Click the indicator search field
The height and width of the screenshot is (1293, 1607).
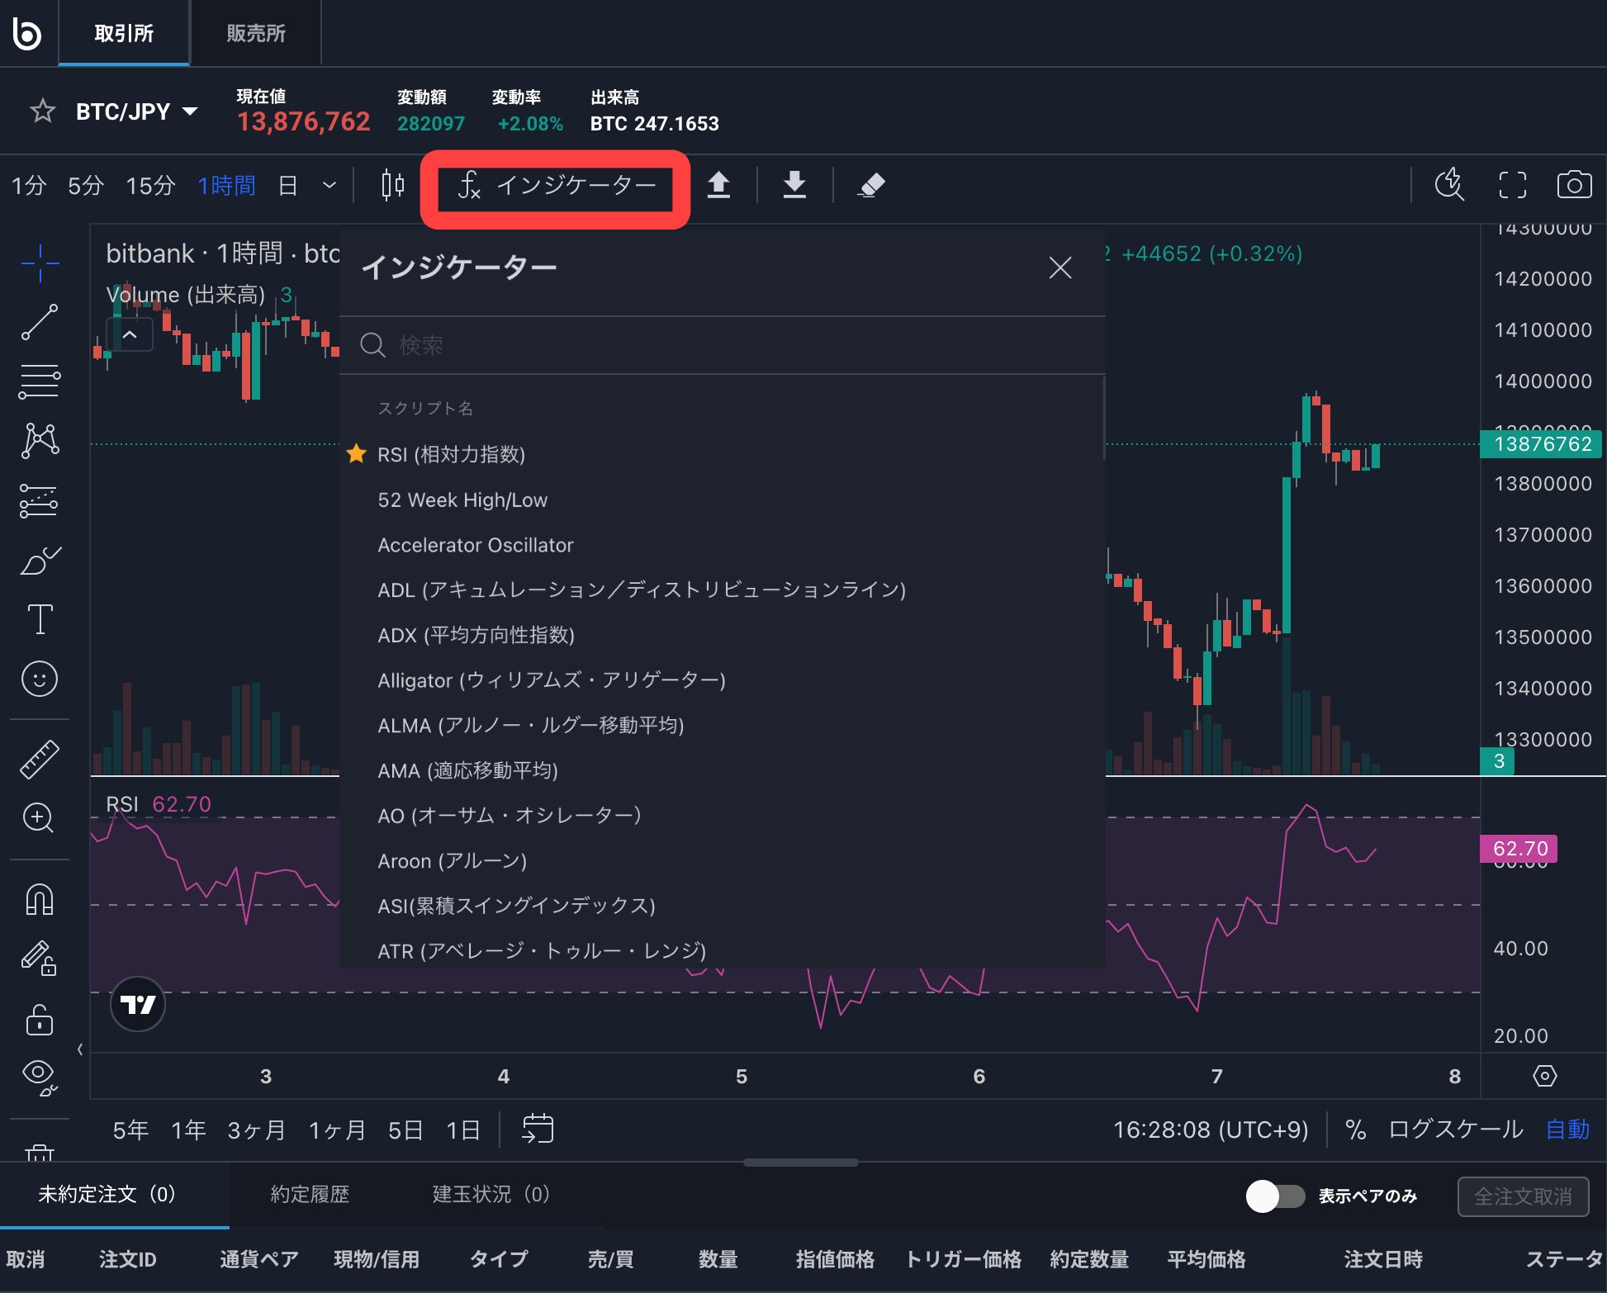click(x=723, y=345)
